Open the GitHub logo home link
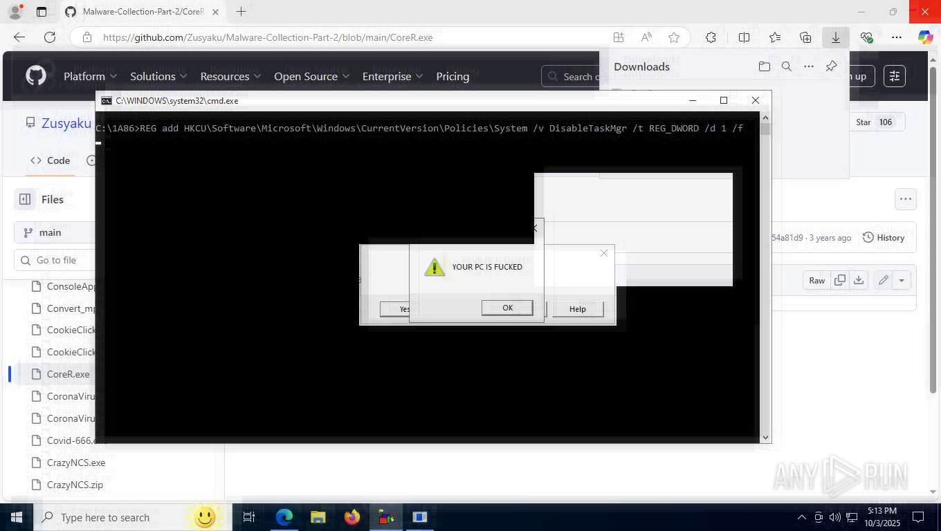The image size is (941, 531). tap(36, 76)
